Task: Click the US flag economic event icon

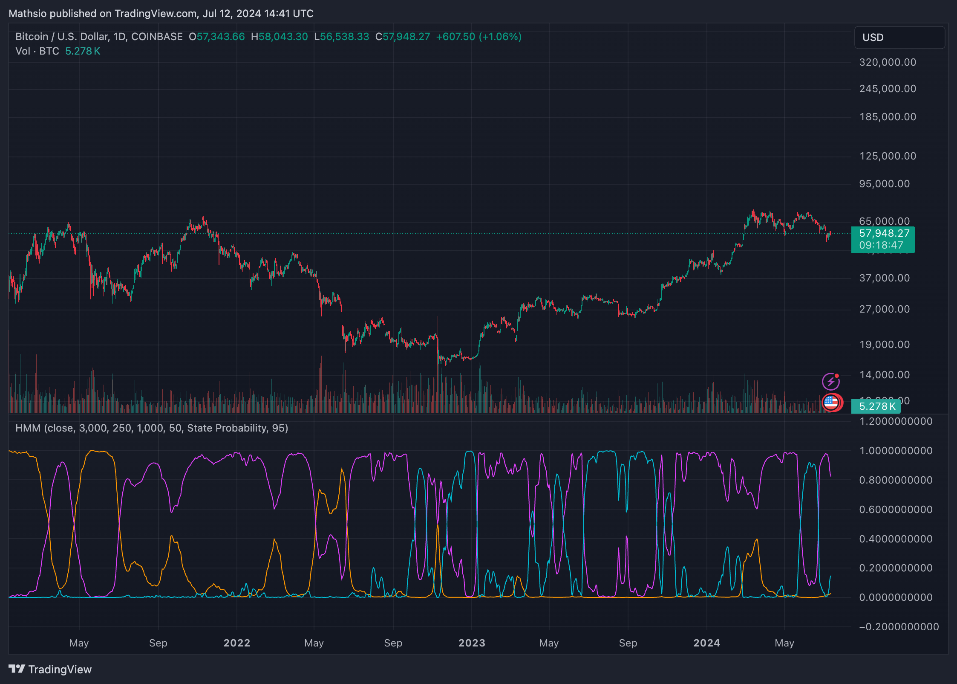Action: 831,402
